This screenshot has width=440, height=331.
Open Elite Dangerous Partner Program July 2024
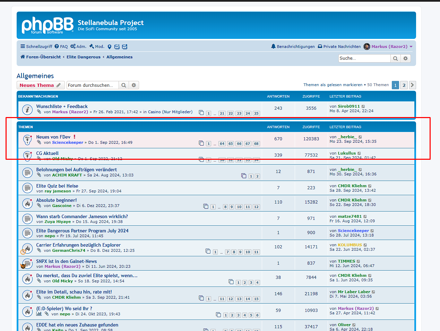click(83, 231)
